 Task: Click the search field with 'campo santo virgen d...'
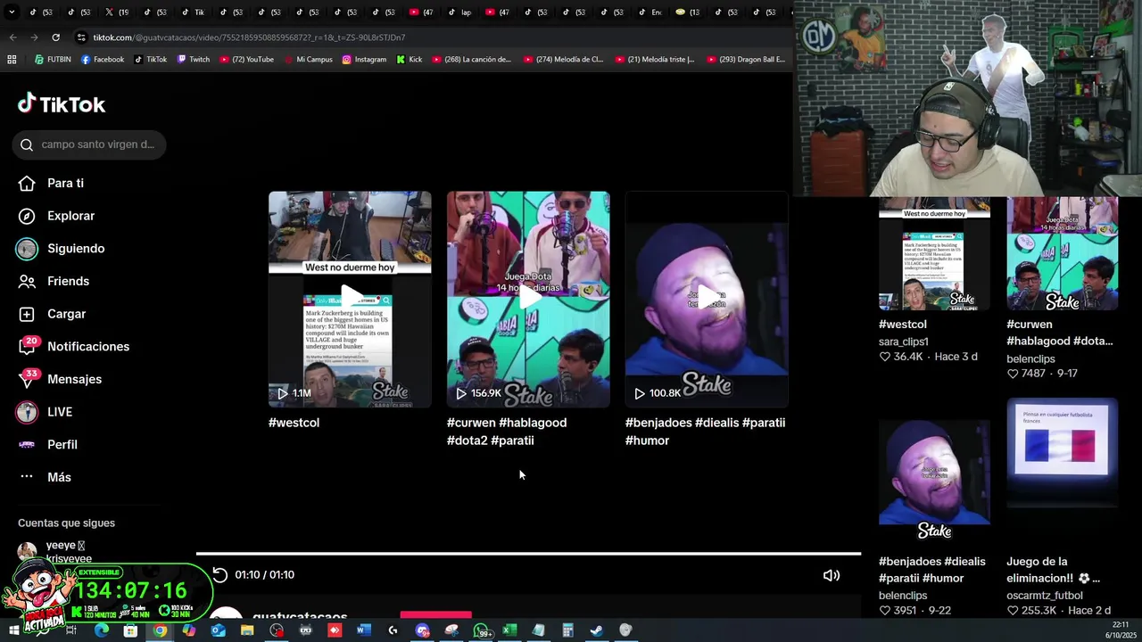89,144
